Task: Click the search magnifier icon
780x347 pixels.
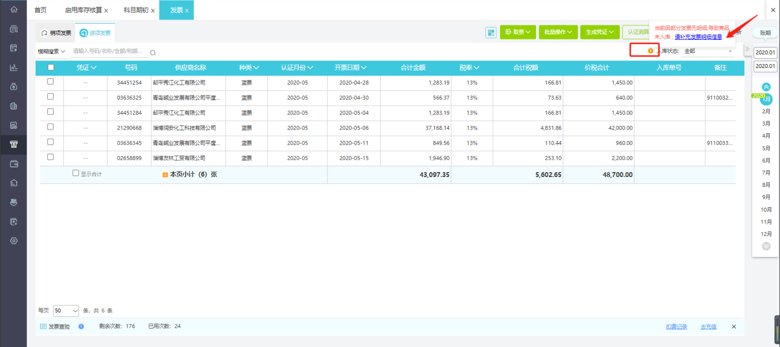Action: pos(153,52)
